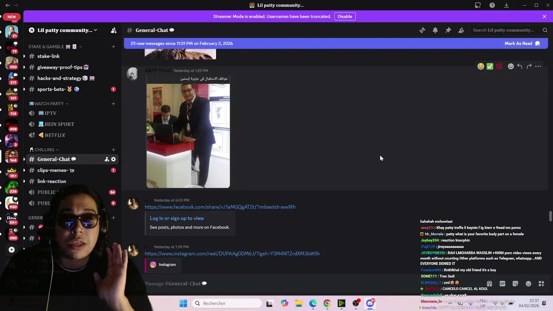Open the emoji picker in message bar
The height and width of the screenshot is (311, 553).
[528, 284]
